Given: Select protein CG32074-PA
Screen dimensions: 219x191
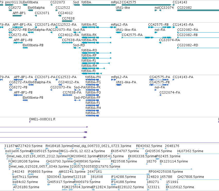Looking at the screenshot, I should 170,93.
